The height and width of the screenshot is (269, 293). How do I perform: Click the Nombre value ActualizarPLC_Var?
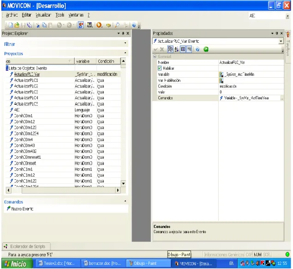pyautogui.click(x=251, y=63)
